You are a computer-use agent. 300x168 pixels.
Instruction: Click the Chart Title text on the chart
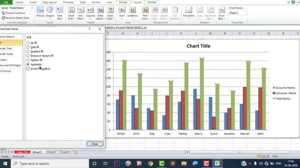[x=198, y=46]
